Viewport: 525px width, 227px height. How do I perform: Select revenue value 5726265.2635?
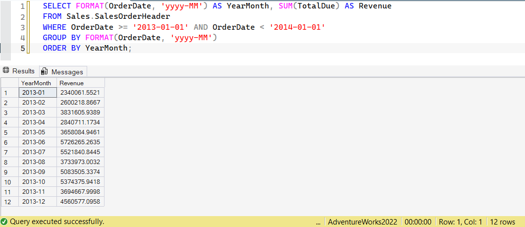point(81,142)
